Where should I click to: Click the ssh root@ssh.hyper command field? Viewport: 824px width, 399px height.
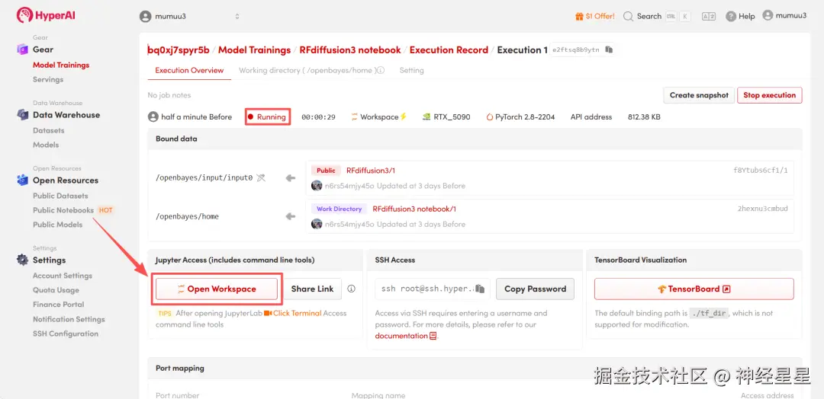pos(432,289)
